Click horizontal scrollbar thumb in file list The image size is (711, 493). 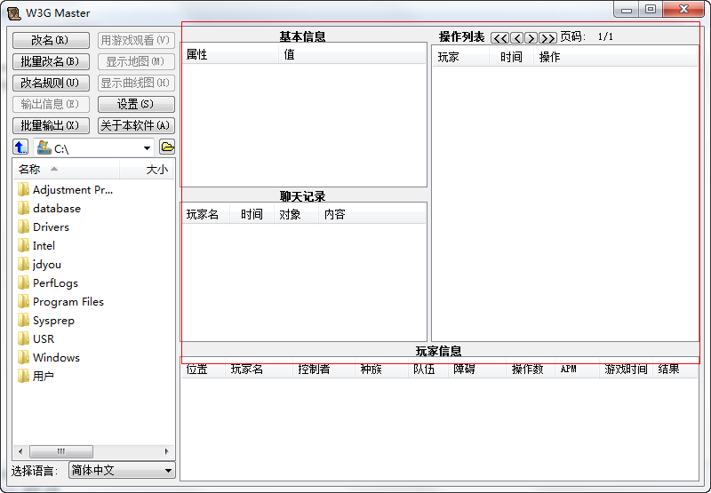(x=61, y=451)
